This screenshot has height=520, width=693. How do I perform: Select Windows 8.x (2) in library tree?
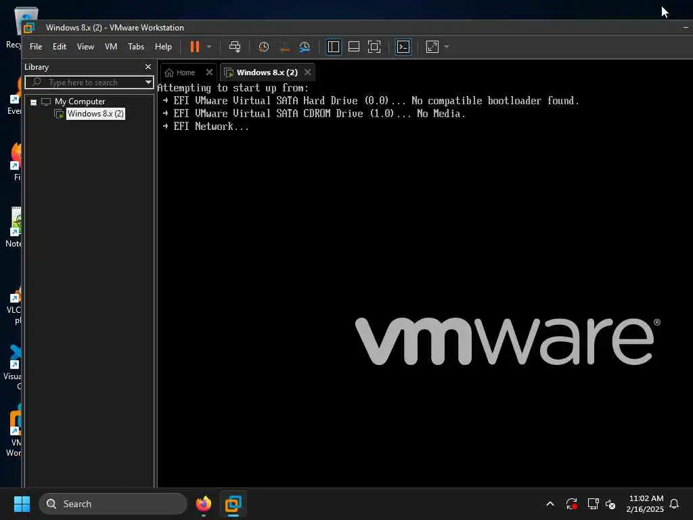(x=95, y=114)
